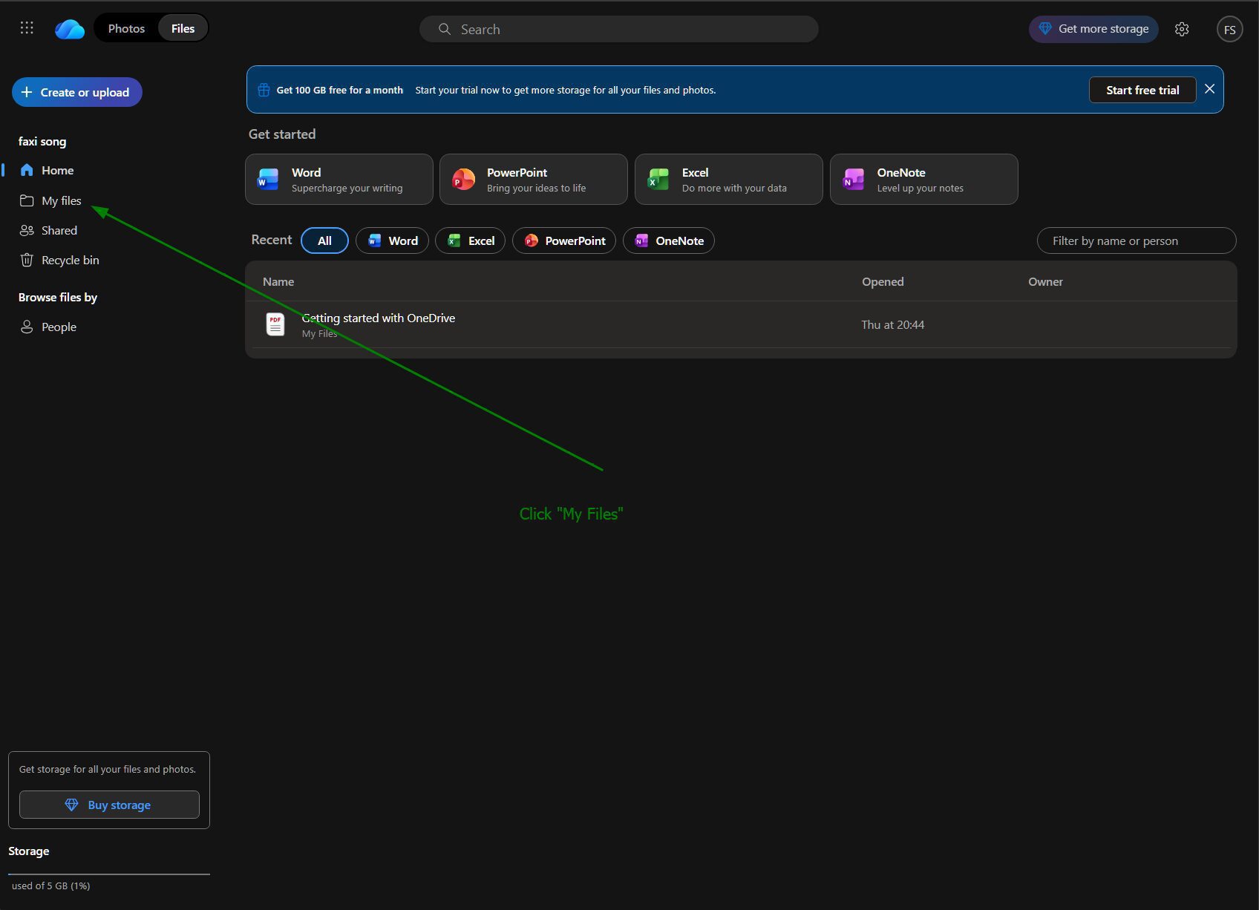Click the My Files location under the file name

click(x=319, y=334)
